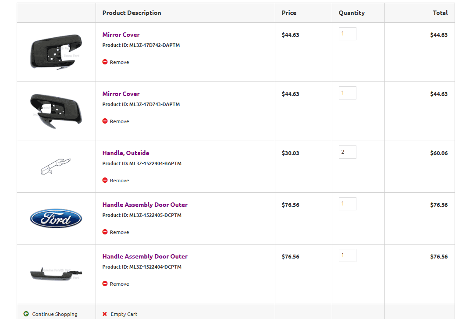Click red remove icon for ML3Z-1522405-DCPTM
Viewport: 466px width, 319px height.
point(105,232)
